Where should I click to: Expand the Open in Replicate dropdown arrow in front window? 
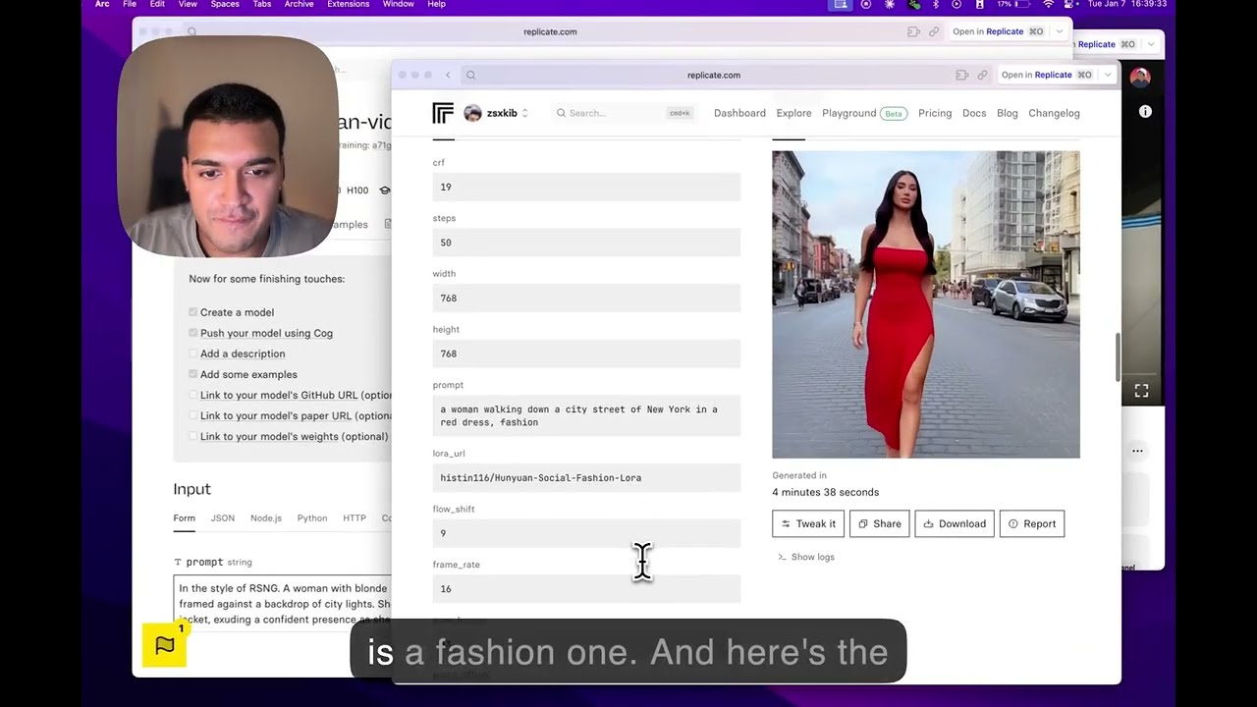point(1108,75)
